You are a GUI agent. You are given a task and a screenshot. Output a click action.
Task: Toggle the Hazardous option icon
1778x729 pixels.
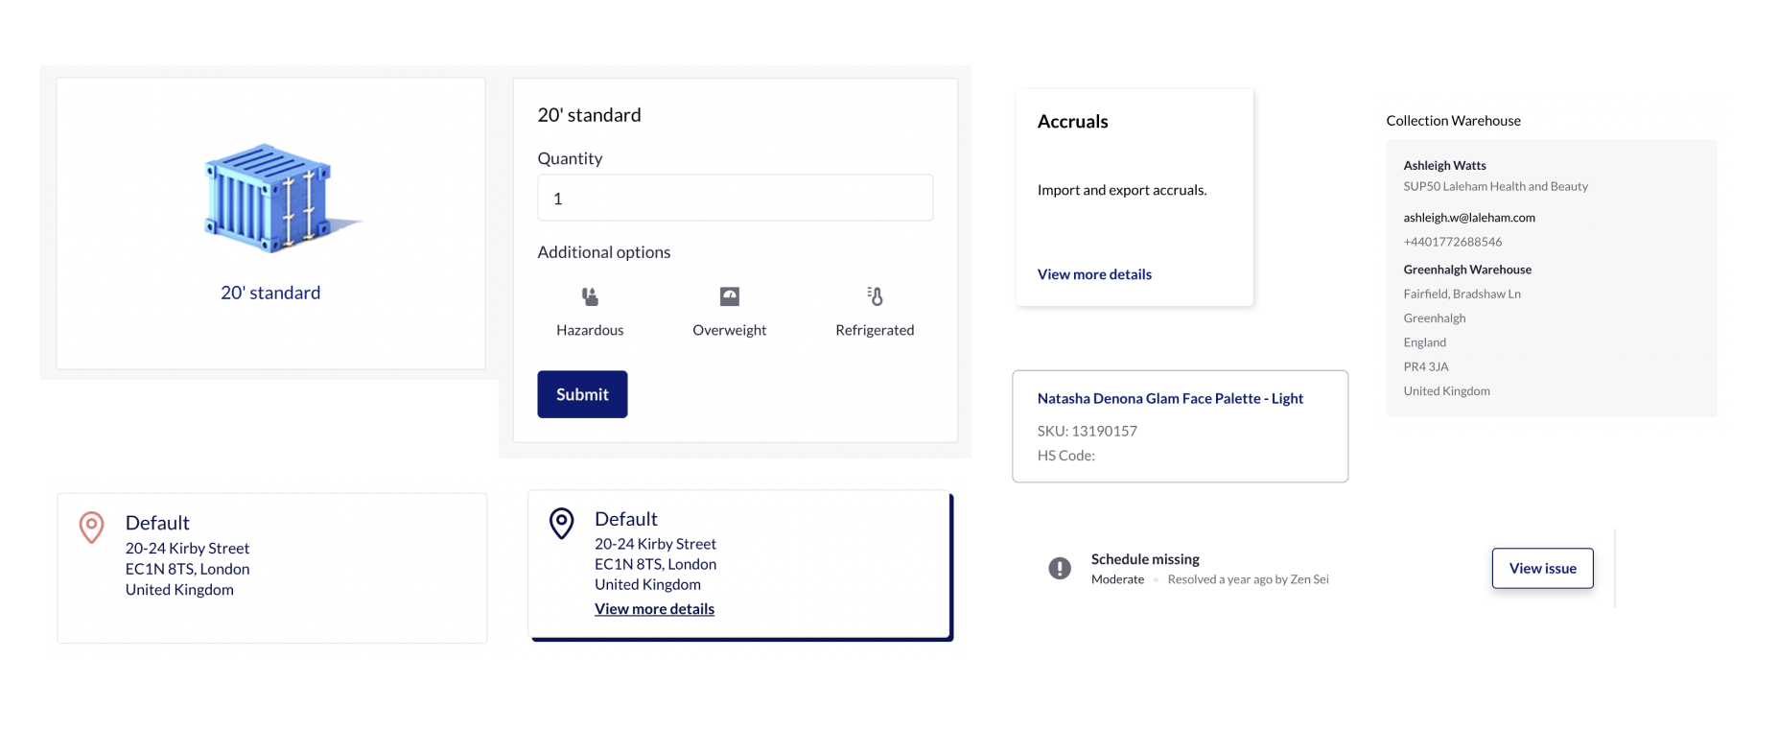pos(590,296)
